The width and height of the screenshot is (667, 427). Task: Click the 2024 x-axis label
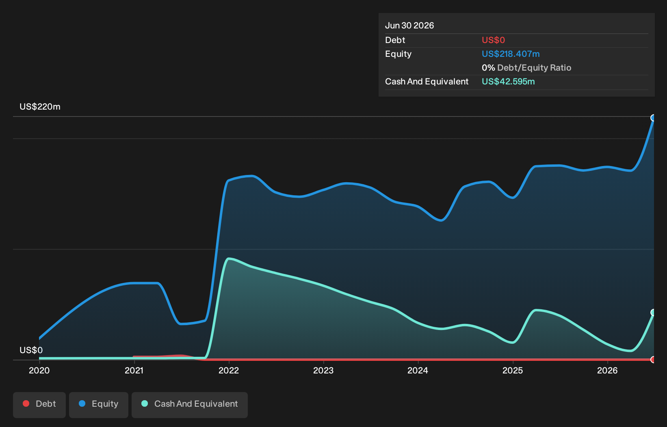[x=418, y=370]
